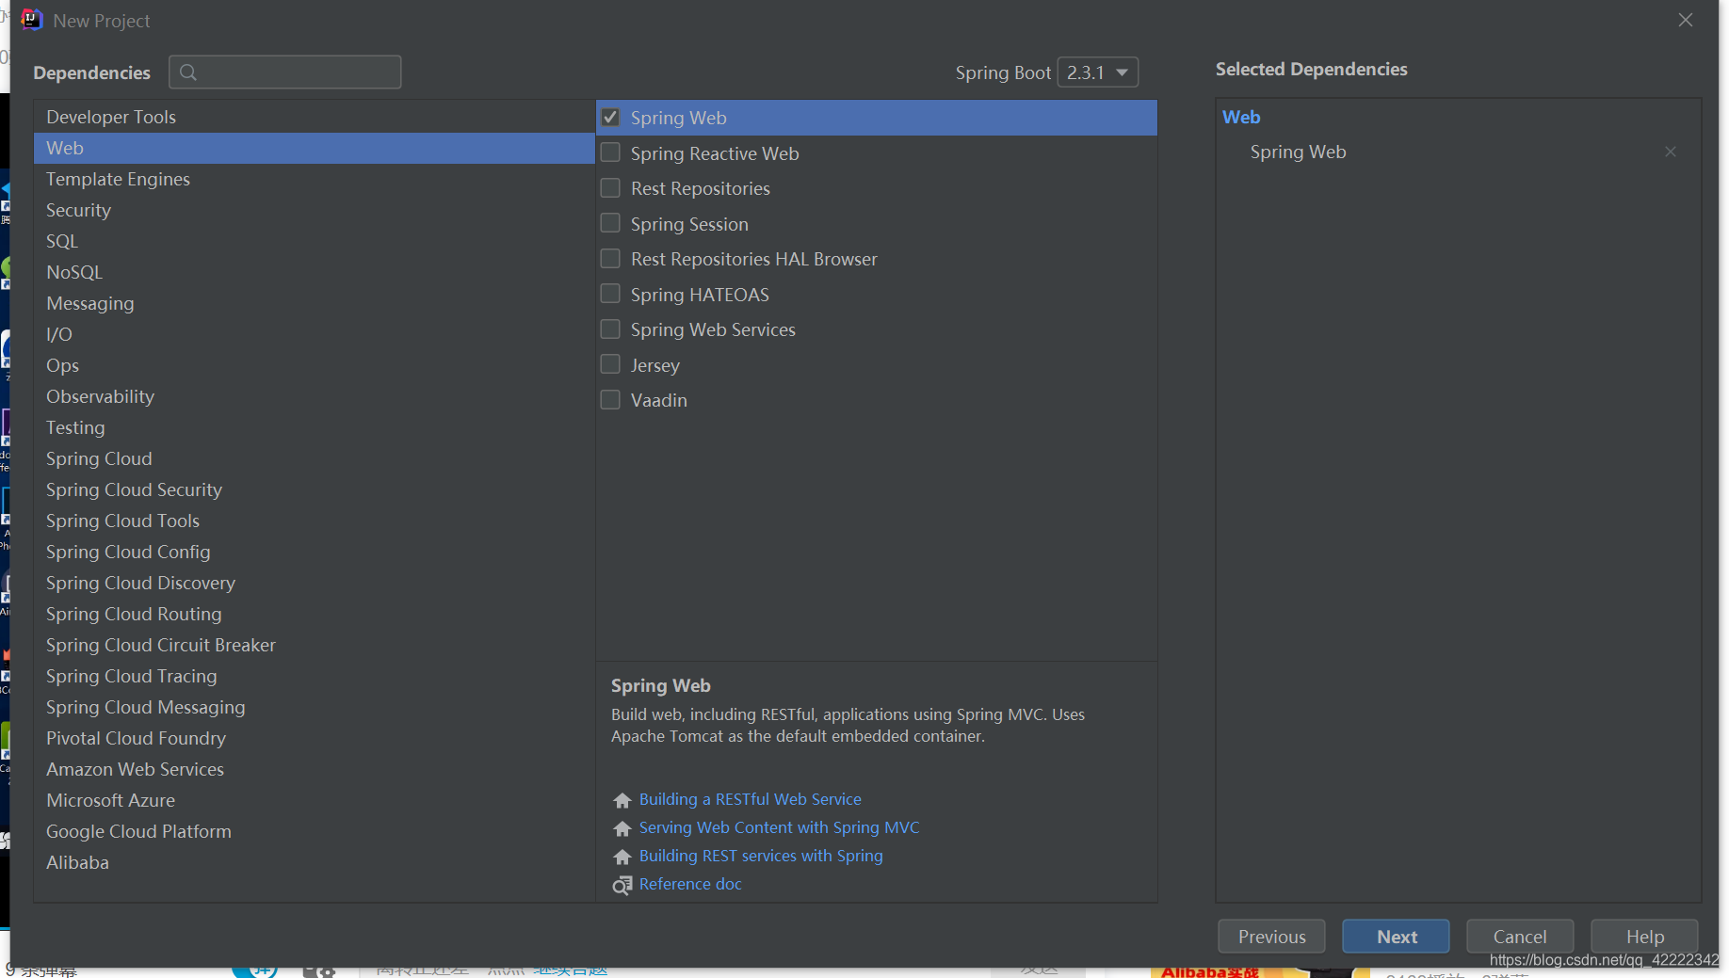This screenshot has height=978, width=1729.
Task: Proceed with the Next button
Action: [x=1396, y=937]
